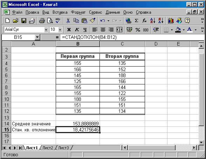Select column B header

click(x=78, y=44)
